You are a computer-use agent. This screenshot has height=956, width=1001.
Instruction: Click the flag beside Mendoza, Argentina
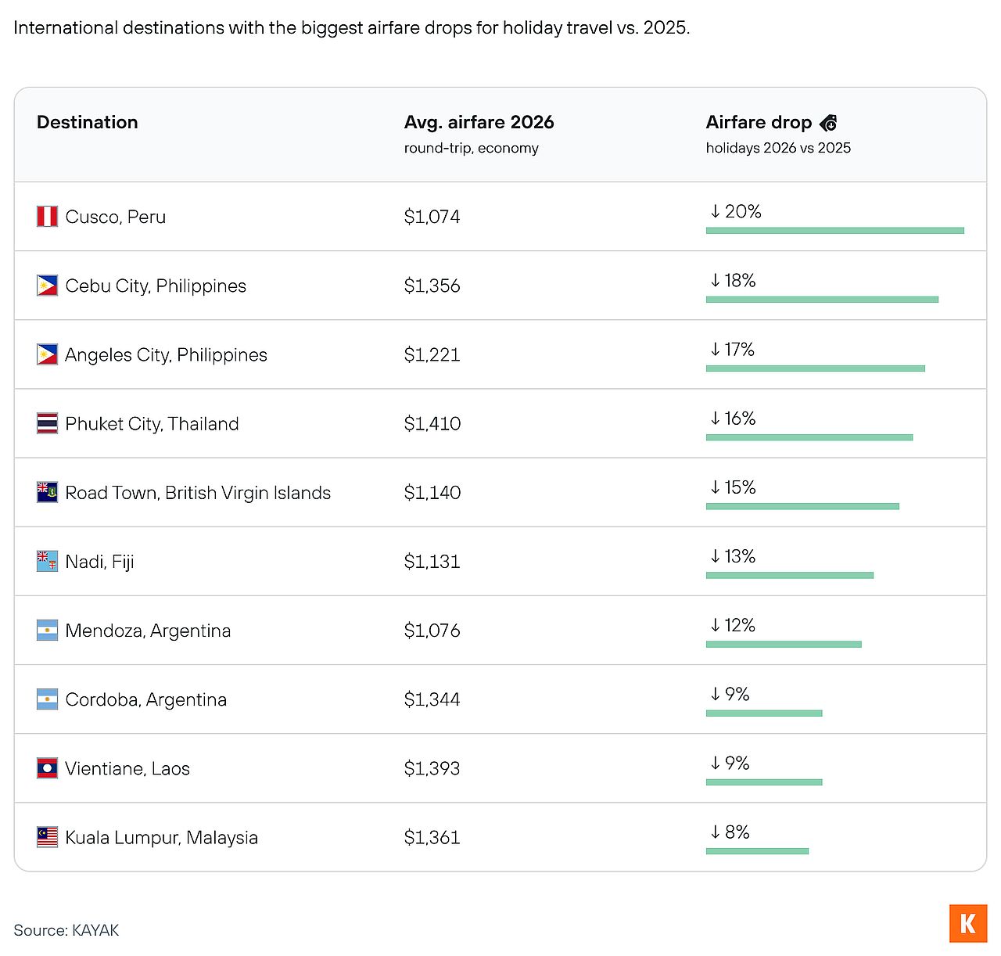[47, 630]
